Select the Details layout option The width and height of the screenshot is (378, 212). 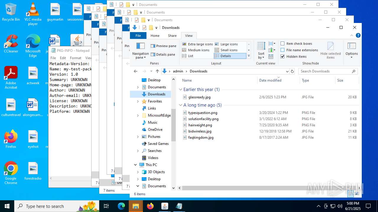click(230, 56)
